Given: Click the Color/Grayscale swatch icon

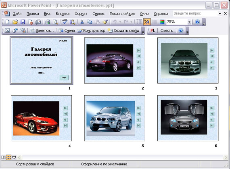Looking at the screenshot, I should pyautogui.click(x=162, y=22).
